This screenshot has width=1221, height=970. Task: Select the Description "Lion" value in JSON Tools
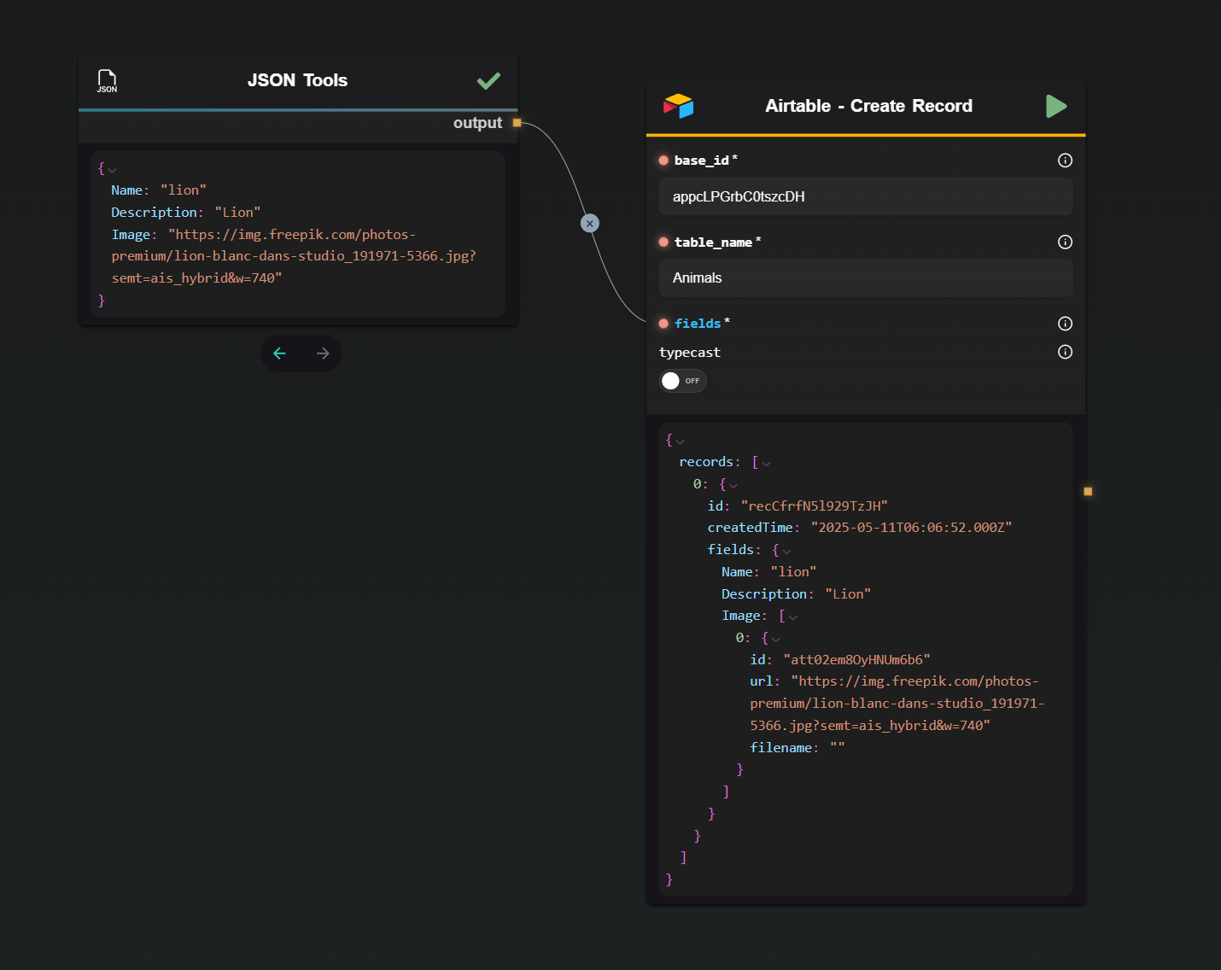(x=237, y=213)
